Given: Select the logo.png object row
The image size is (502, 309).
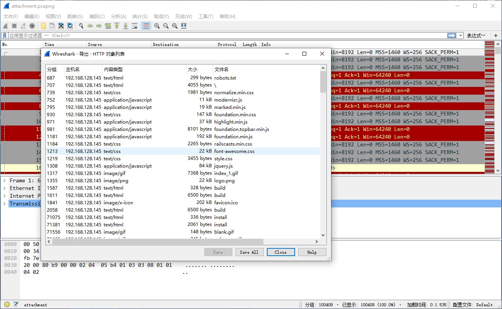Looking at the screenshot, I should click(x=183, y=180).
